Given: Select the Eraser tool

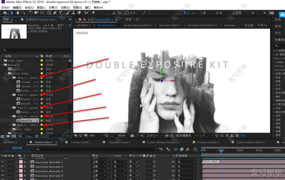Looking at the screenshot, I should (79, 13).
